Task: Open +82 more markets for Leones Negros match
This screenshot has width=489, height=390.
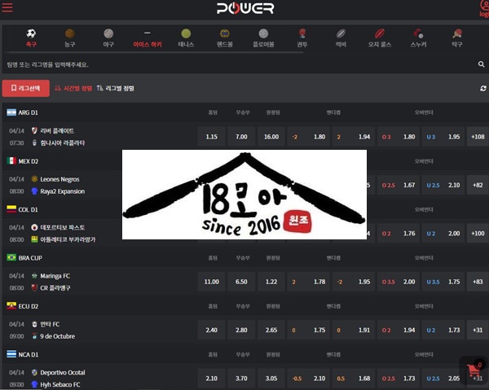Action: pyautogui.click(x=478, y=185)
